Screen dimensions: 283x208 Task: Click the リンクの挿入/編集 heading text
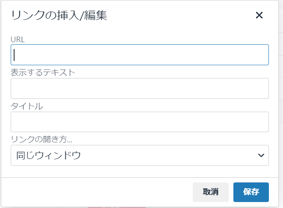(59, 16)
